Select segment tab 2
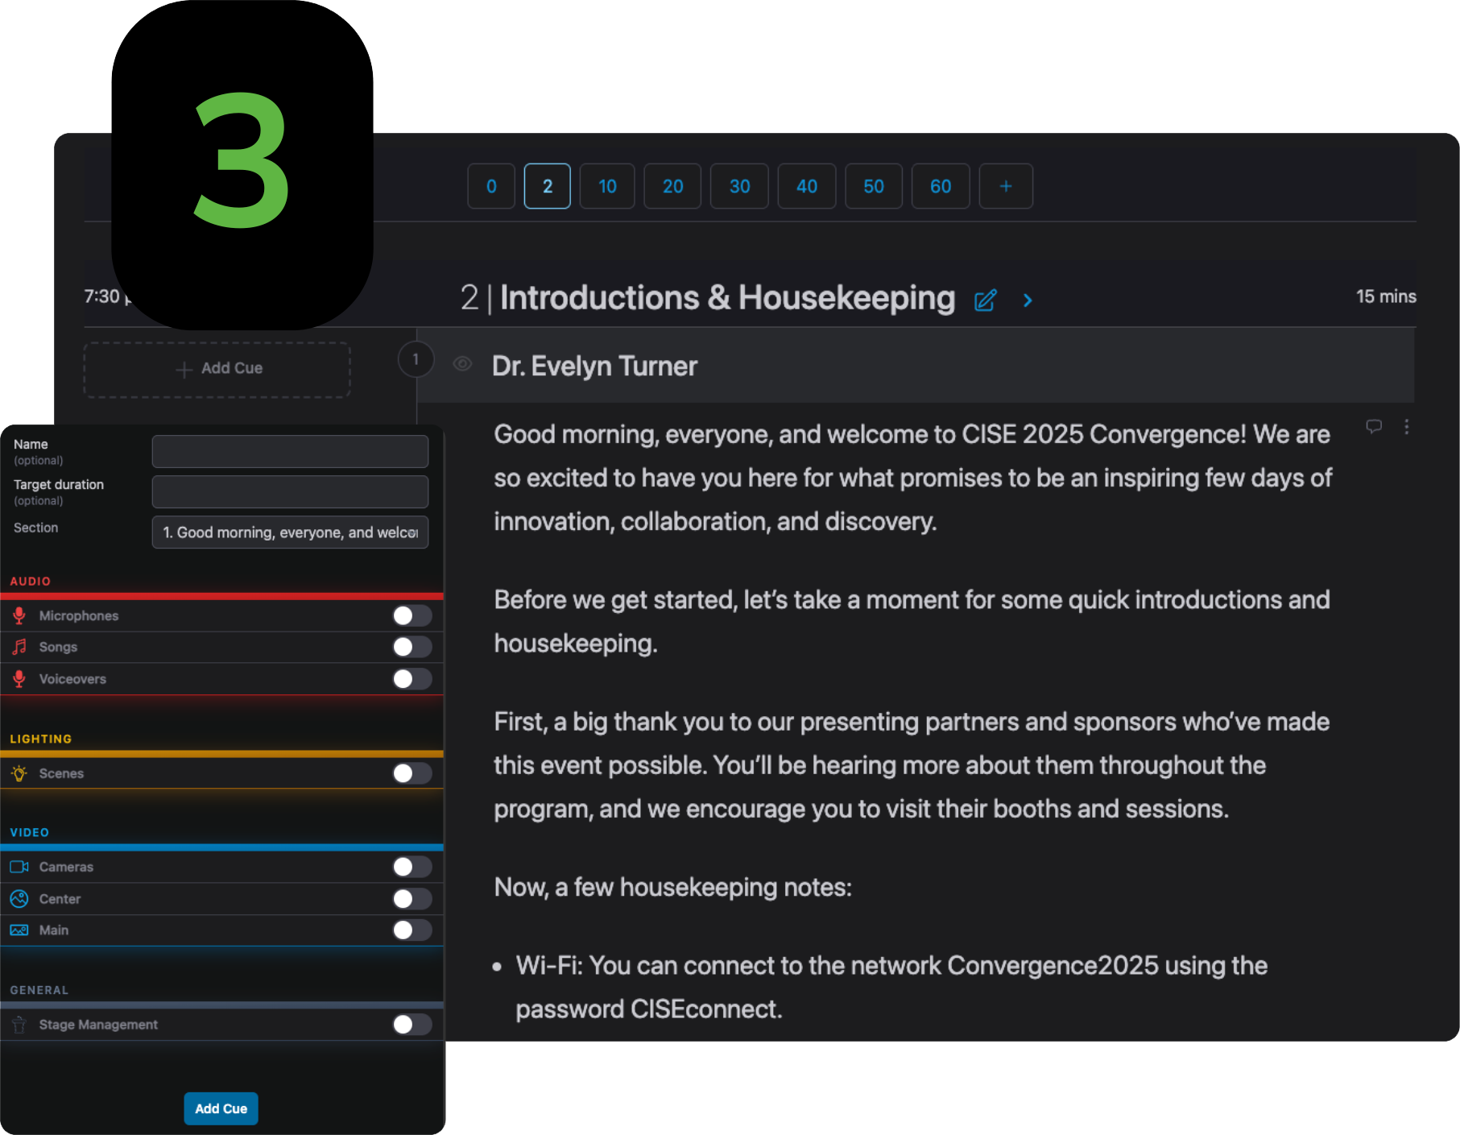 [548, 186]
